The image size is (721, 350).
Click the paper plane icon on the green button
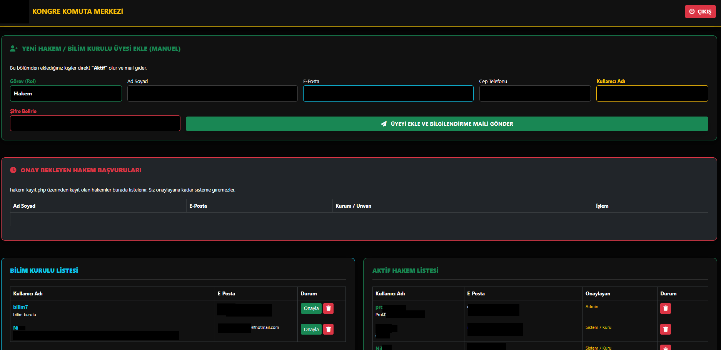[384, 124]
